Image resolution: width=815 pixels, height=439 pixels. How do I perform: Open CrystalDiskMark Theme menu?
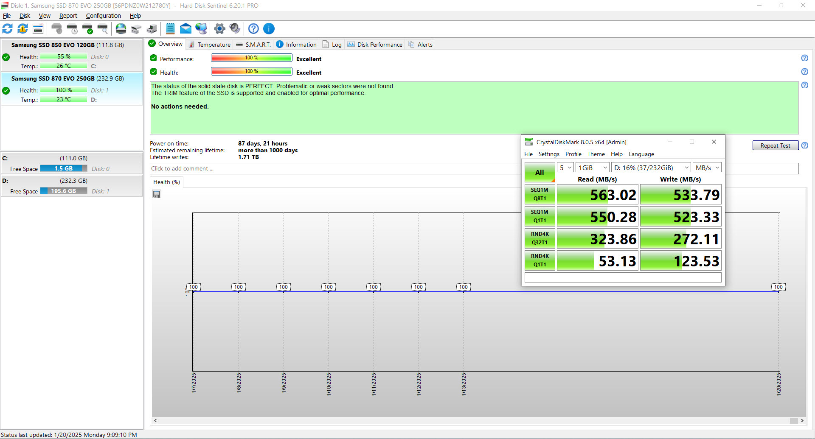coord(596,154)
